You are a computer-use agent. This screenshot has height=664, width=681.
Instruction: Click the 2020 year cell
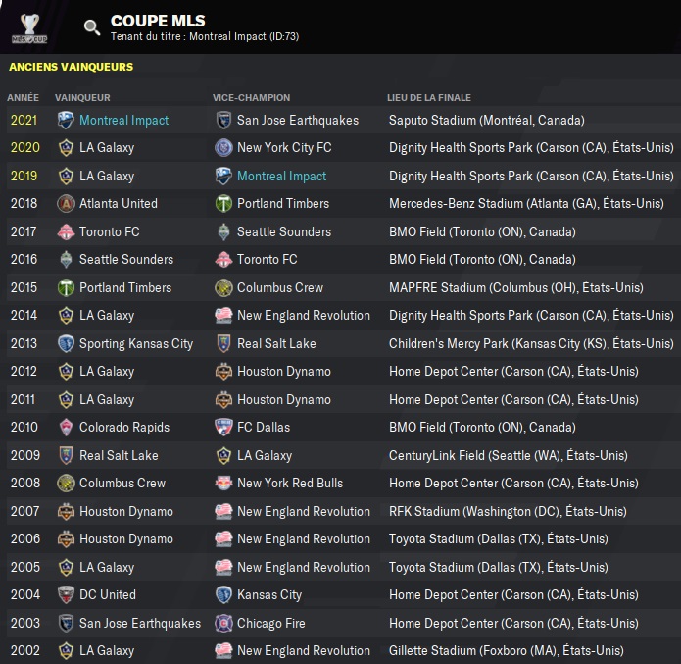(x=24, y=148)
